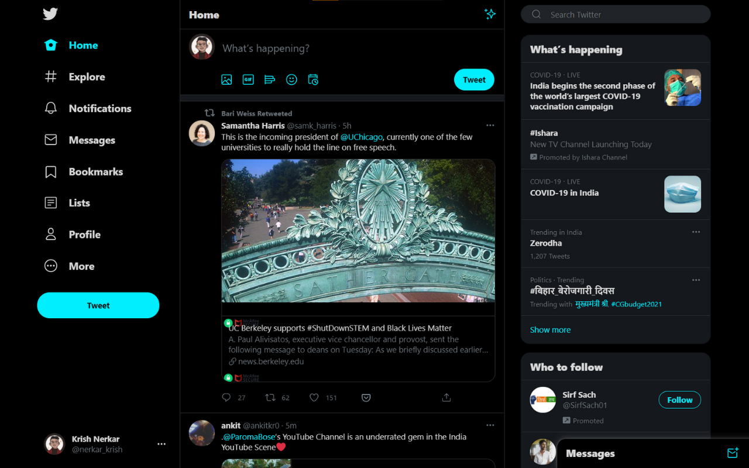This screenshot has width=749, height=468.
Task: Reply to Samantha Harris's tweet
Action: tap(226, 398)
